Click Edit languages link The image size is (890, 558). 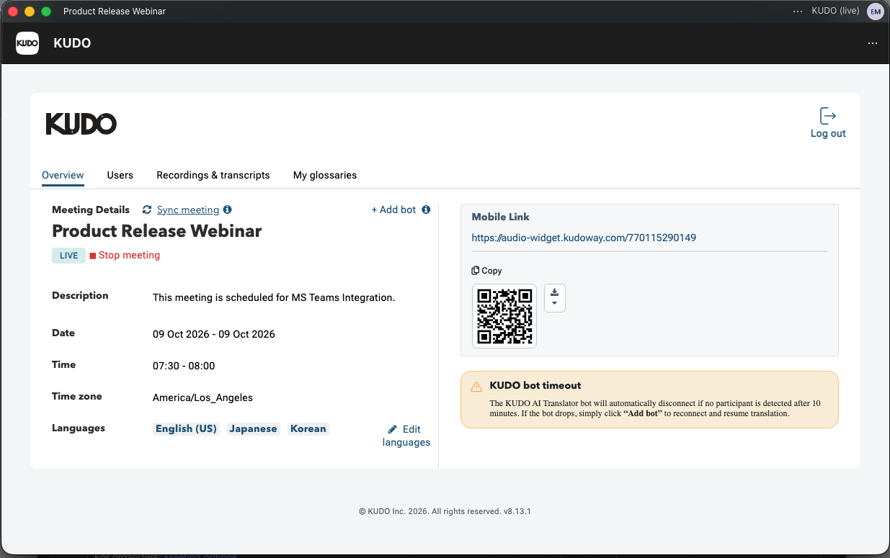coord(406,436)
